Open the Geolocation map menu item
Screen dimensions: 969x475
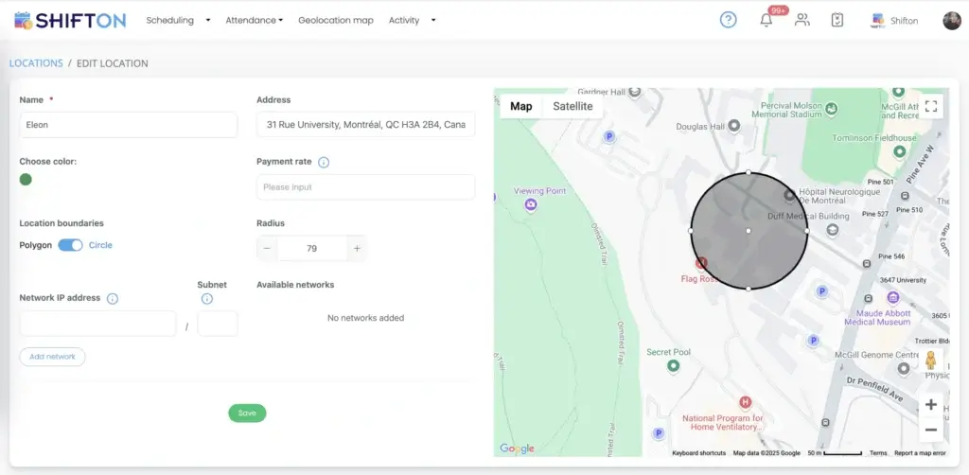click(335, 20)
